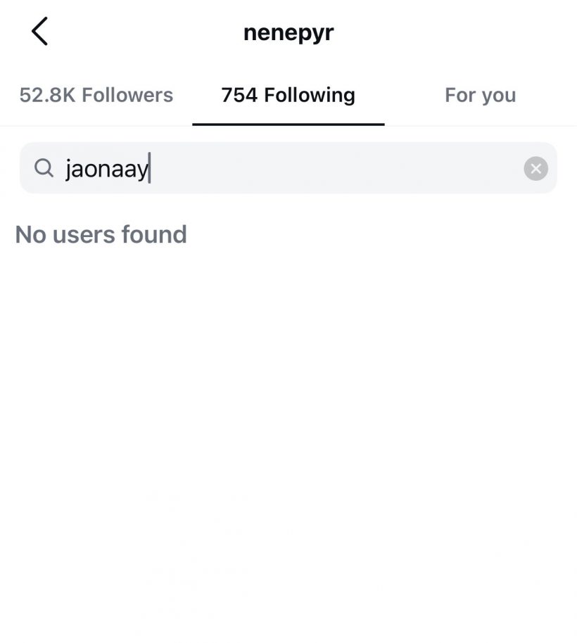
Task: Click the underlined Following tab label
Action: click(310, 95)
